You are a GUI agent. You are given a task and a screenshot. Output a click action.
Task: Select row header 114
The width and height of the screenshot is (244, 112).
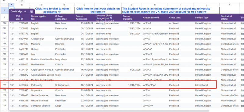4,85
